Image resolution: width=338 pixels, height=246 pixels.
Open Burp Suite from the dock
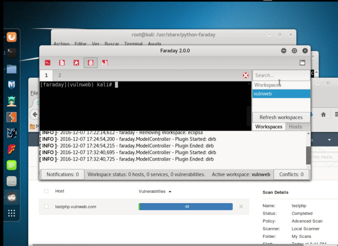[11, 117]
